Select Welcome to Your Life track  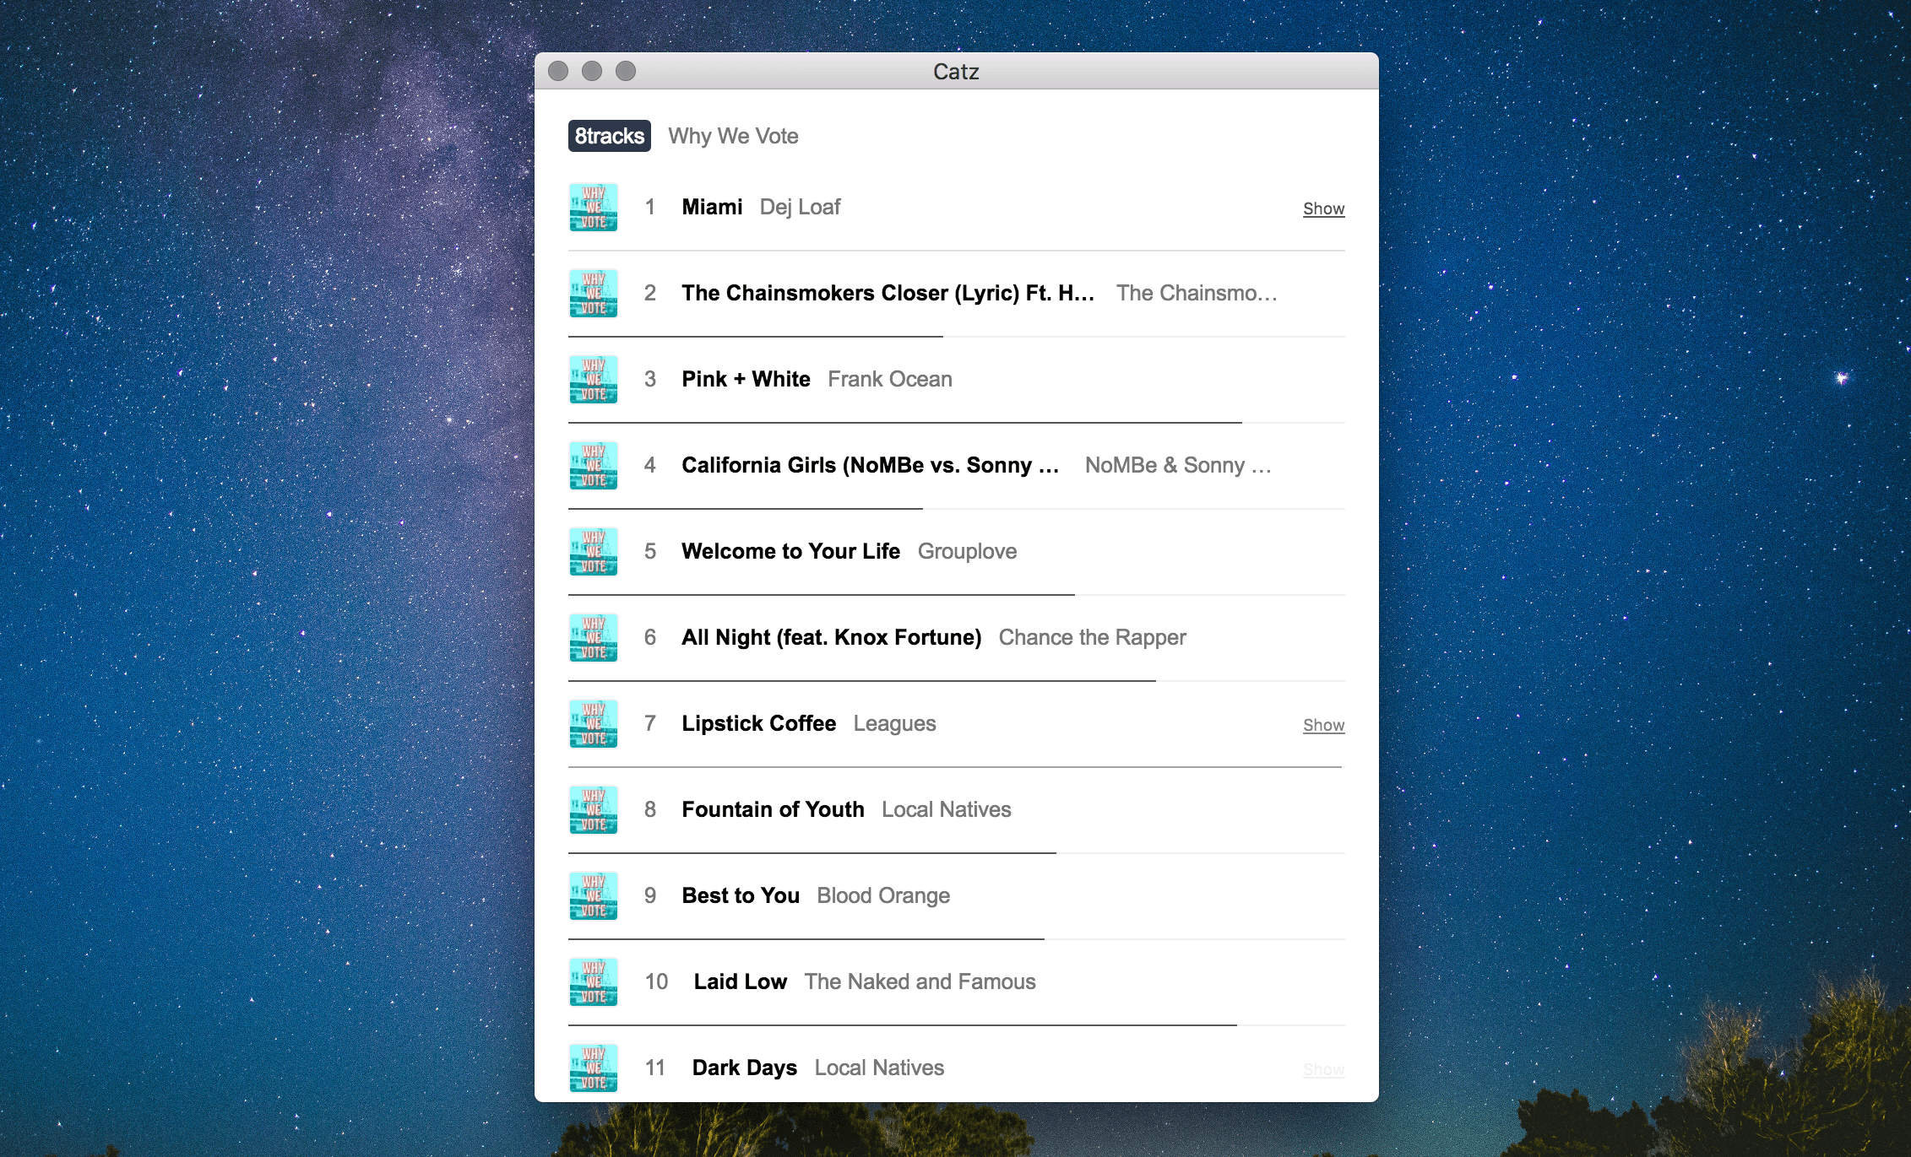[x=790, y=551]
